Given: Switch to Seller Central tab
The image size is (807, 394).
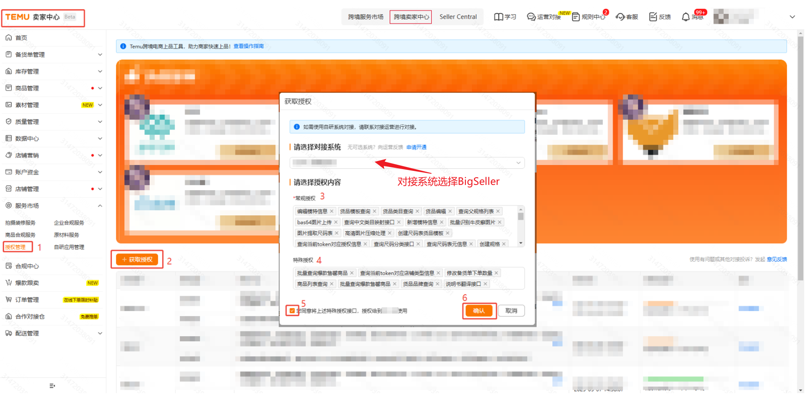Looking at the screenshot, I should 458,17.
